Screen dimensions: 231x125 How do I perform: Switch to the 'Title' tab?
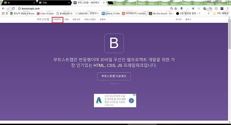click(54, 3)
